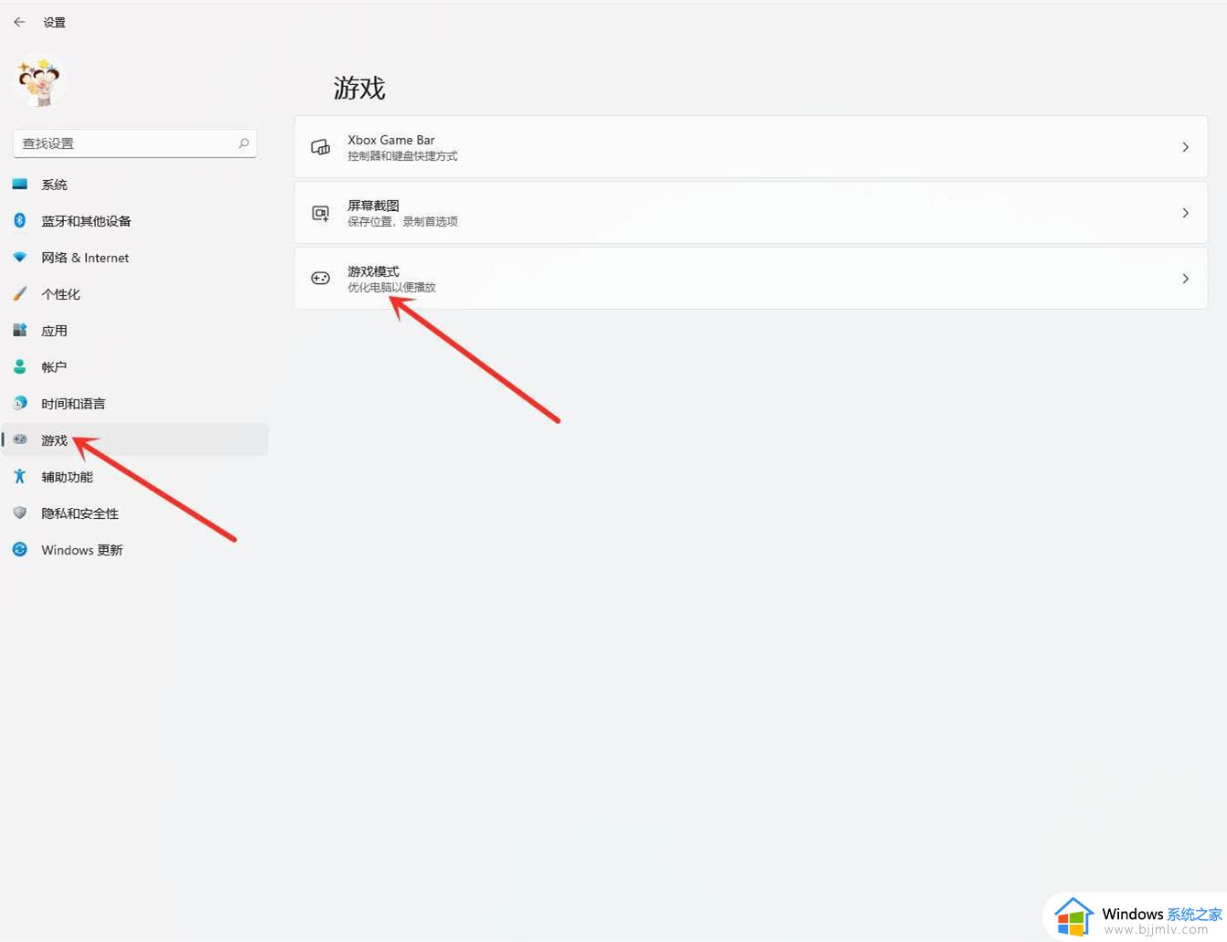1227x942 pixels.
Task: Open the user profile avatar
Action: tap(39, 82)
